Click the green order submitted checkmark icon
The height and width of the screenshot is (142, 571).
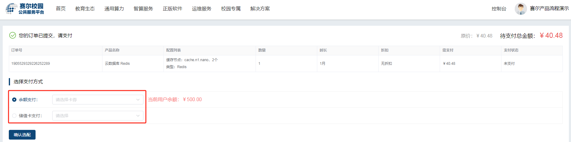coord(12,35)
